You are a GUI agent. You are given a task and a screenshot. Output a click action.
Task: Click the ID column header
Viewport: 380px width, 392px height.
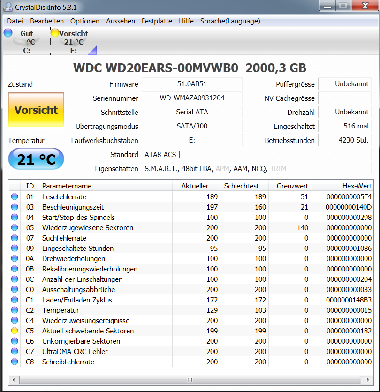(30, 186)
